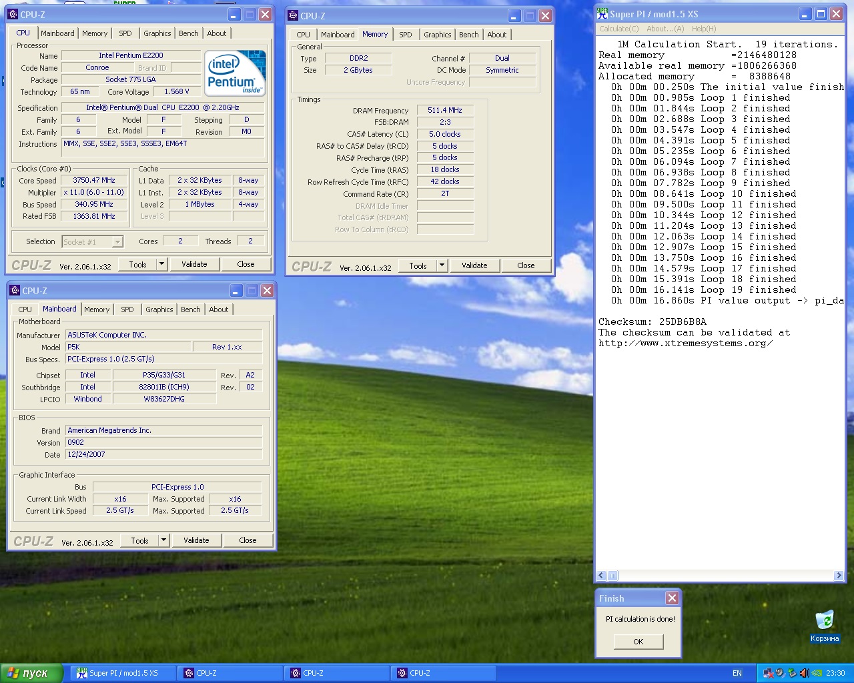Click Super PI horizontal scrollbar thumb
The height and width of the screenshot is (683, 854).
pyautogui.click(x=612, y=576)
